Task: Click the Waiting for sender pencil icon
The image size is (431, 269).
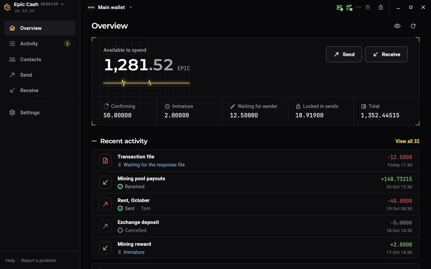Action: (233, 106)
